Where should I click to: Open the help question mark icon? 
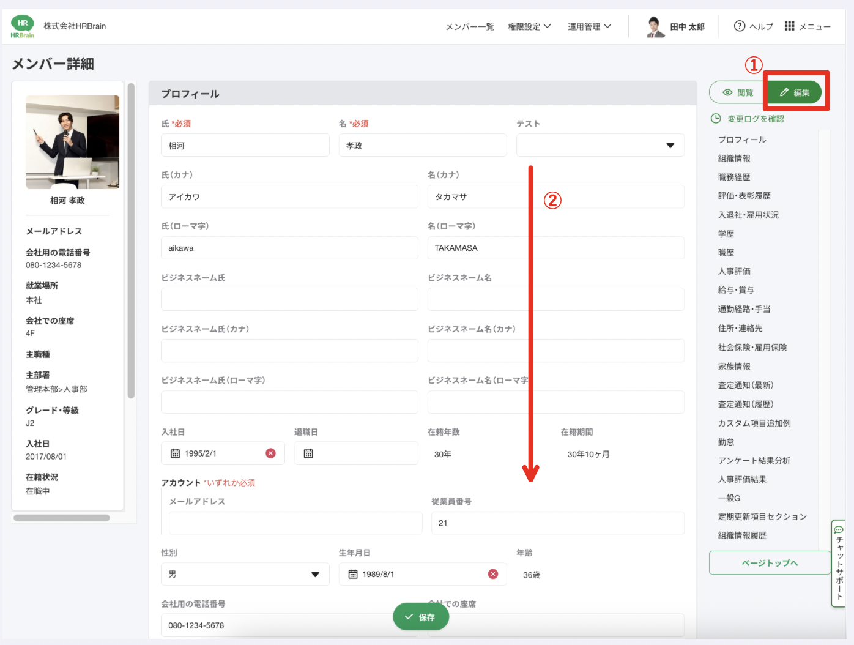coord(740,26)
